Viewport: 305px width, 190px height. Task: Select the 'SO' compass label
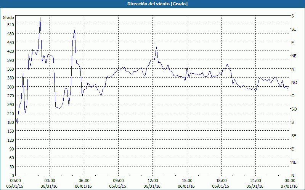coord(294,109)
